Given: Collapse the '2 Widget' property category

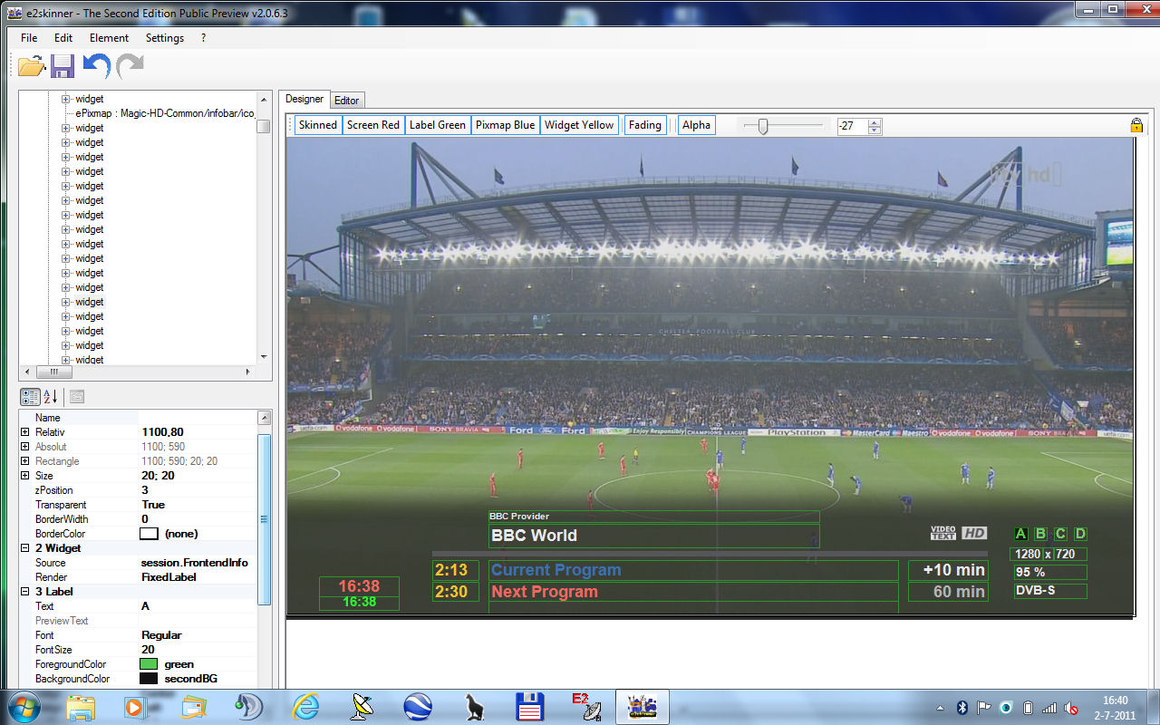Looking at the screenshot, I should pos(25,548).
